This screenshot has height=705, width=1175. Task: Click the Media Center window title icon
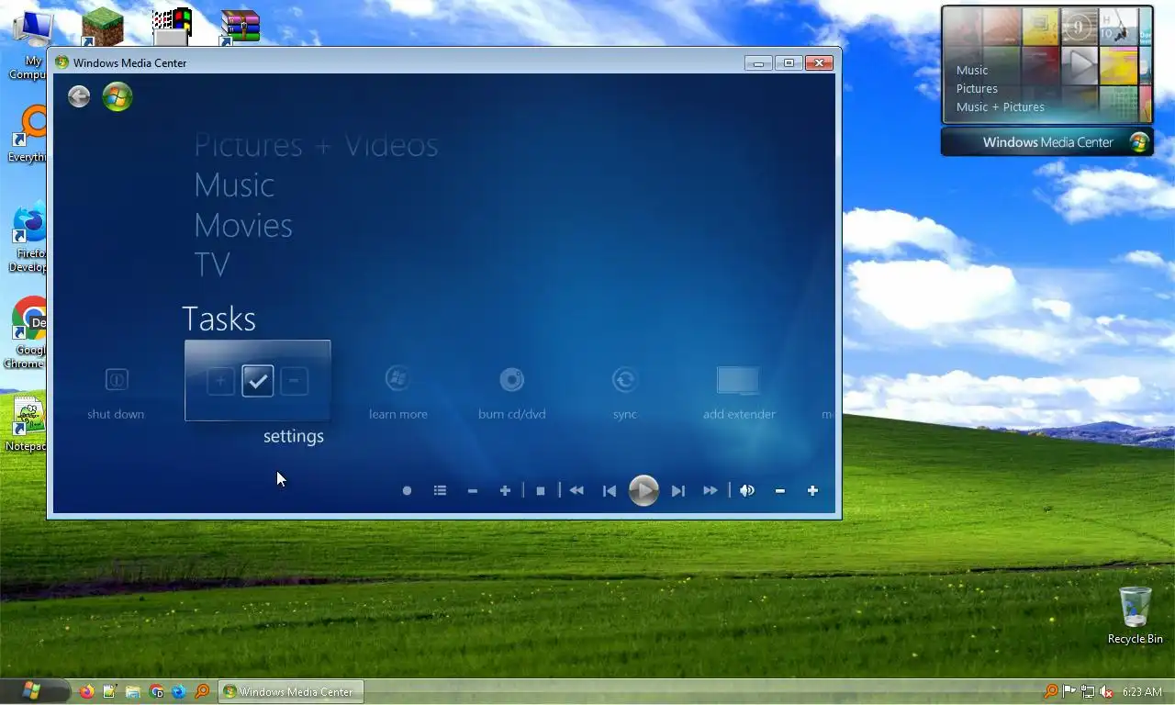click(62, 62)
